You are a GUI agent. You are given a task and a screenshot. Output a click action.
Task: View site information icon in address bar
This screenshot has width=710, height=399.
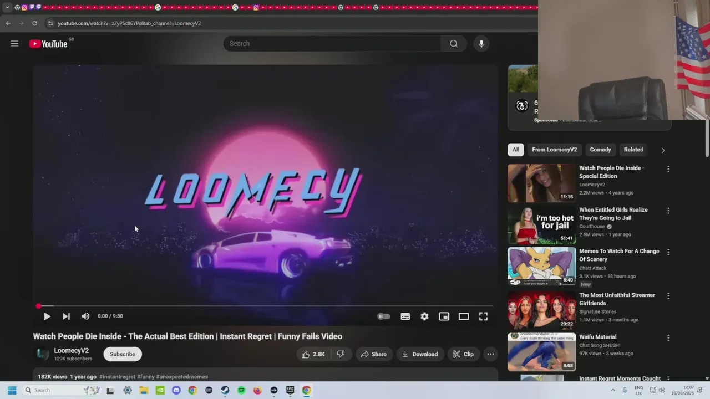(x=50, y=23)
